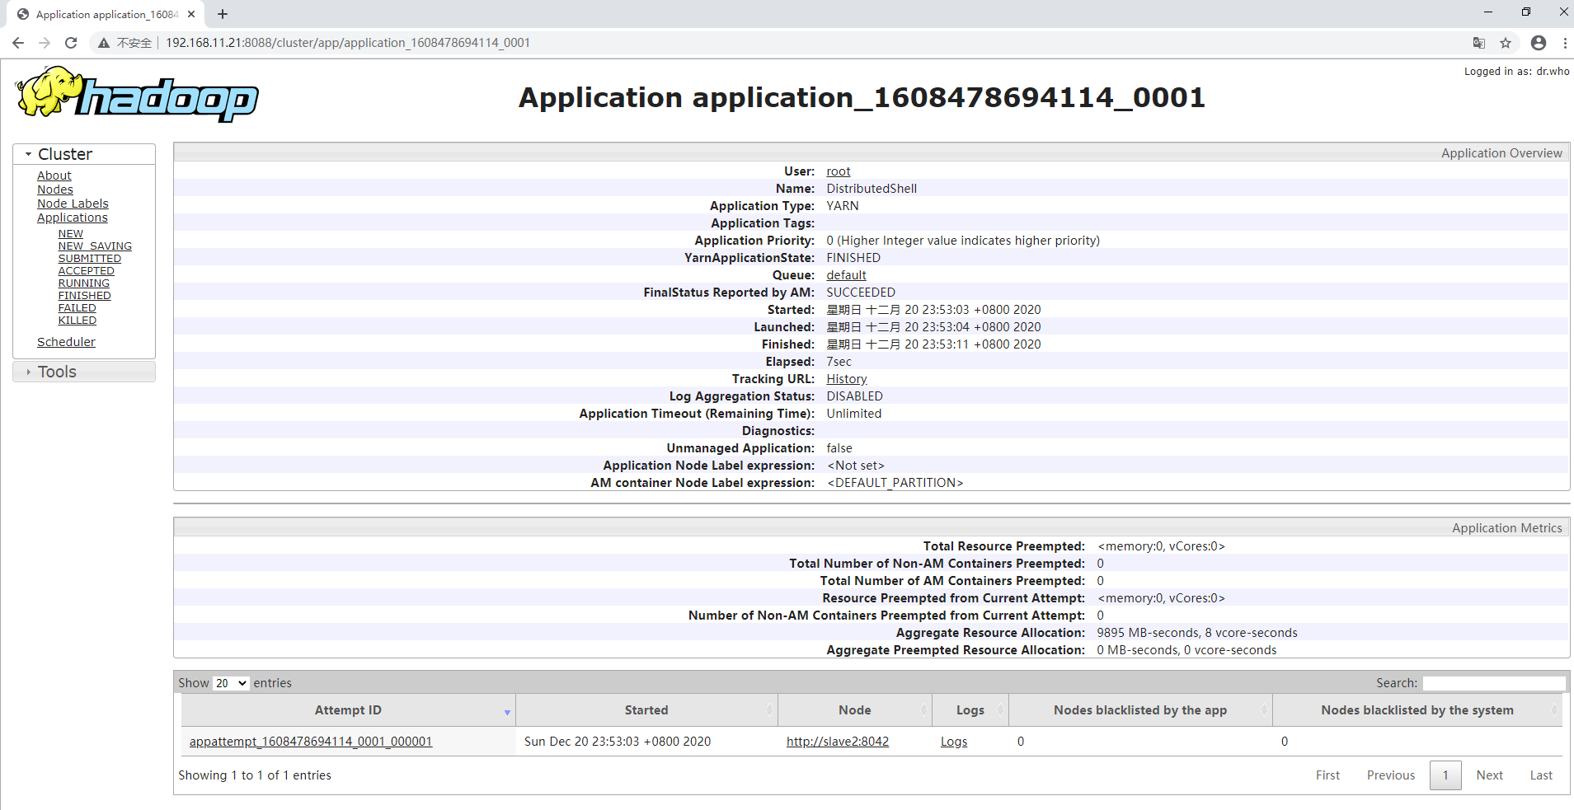
Task: Click the Next pagination button
Action: (1489, 775)
